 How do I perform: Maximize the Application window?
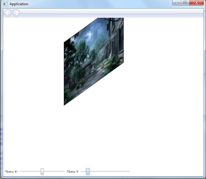tap(185, 3)
